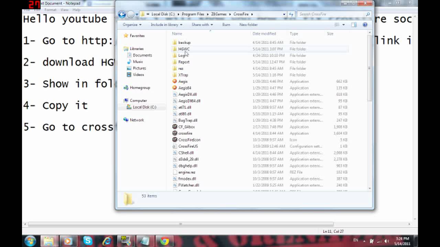Open Google Chrome from the taskbar
Image resolution: width=440 pixels, height=247 pixels.
click(164, 241)
